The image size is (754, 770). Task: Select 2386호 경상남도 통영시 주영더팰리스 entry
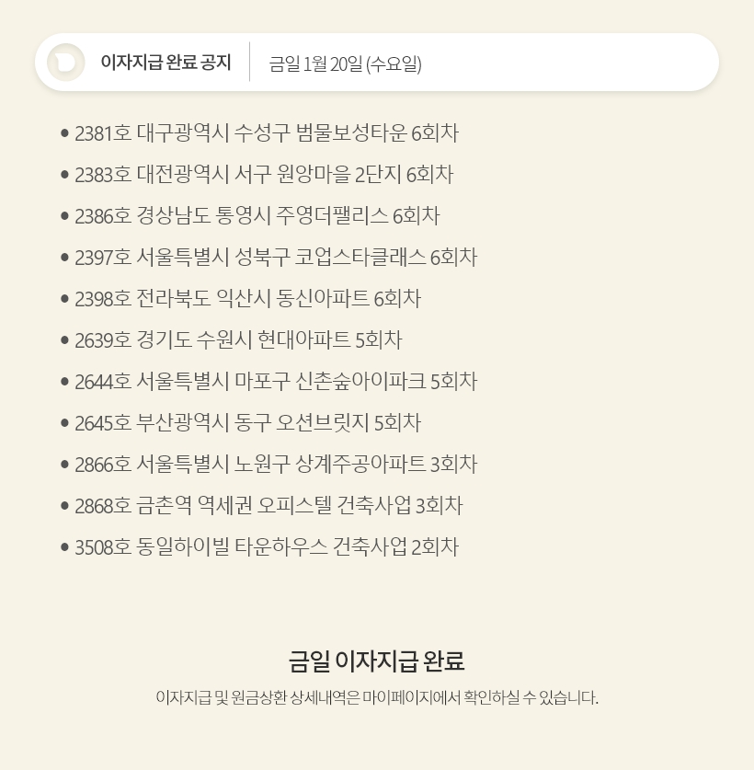[x=257, y=216]
